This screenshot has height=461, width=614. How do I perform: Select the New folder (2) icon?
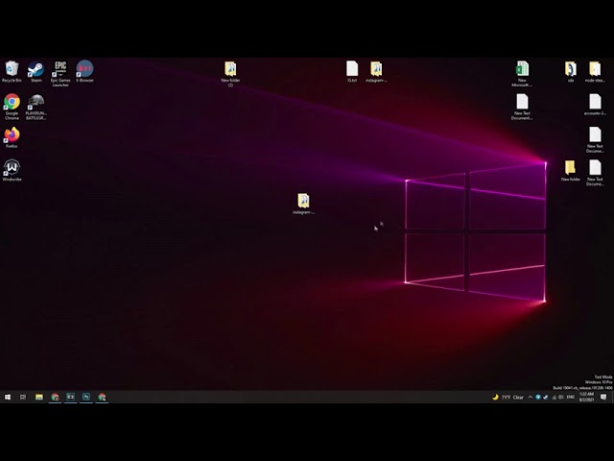point(230,74)
